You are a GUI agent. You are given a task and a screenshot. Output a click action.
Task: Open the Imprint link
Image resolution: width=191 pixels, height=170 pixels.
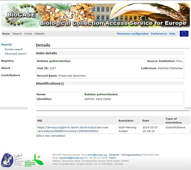pyautogui.click(x=113, y=158)
